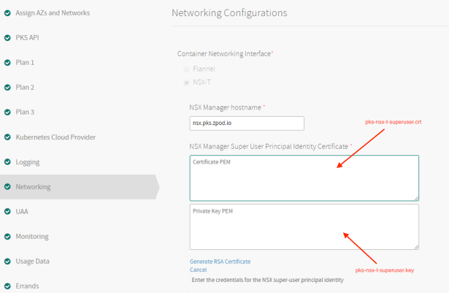Click into the Certificate PEM text area
Screen dimensions: 449x293
[304, 178]
